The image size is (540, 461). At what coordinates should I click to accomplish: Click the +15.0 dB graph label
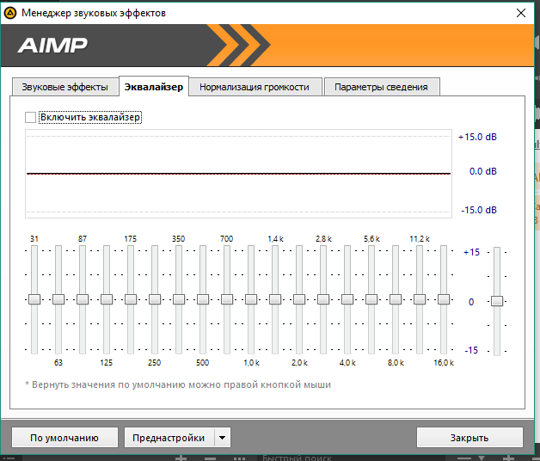click(x=478, y=137)
